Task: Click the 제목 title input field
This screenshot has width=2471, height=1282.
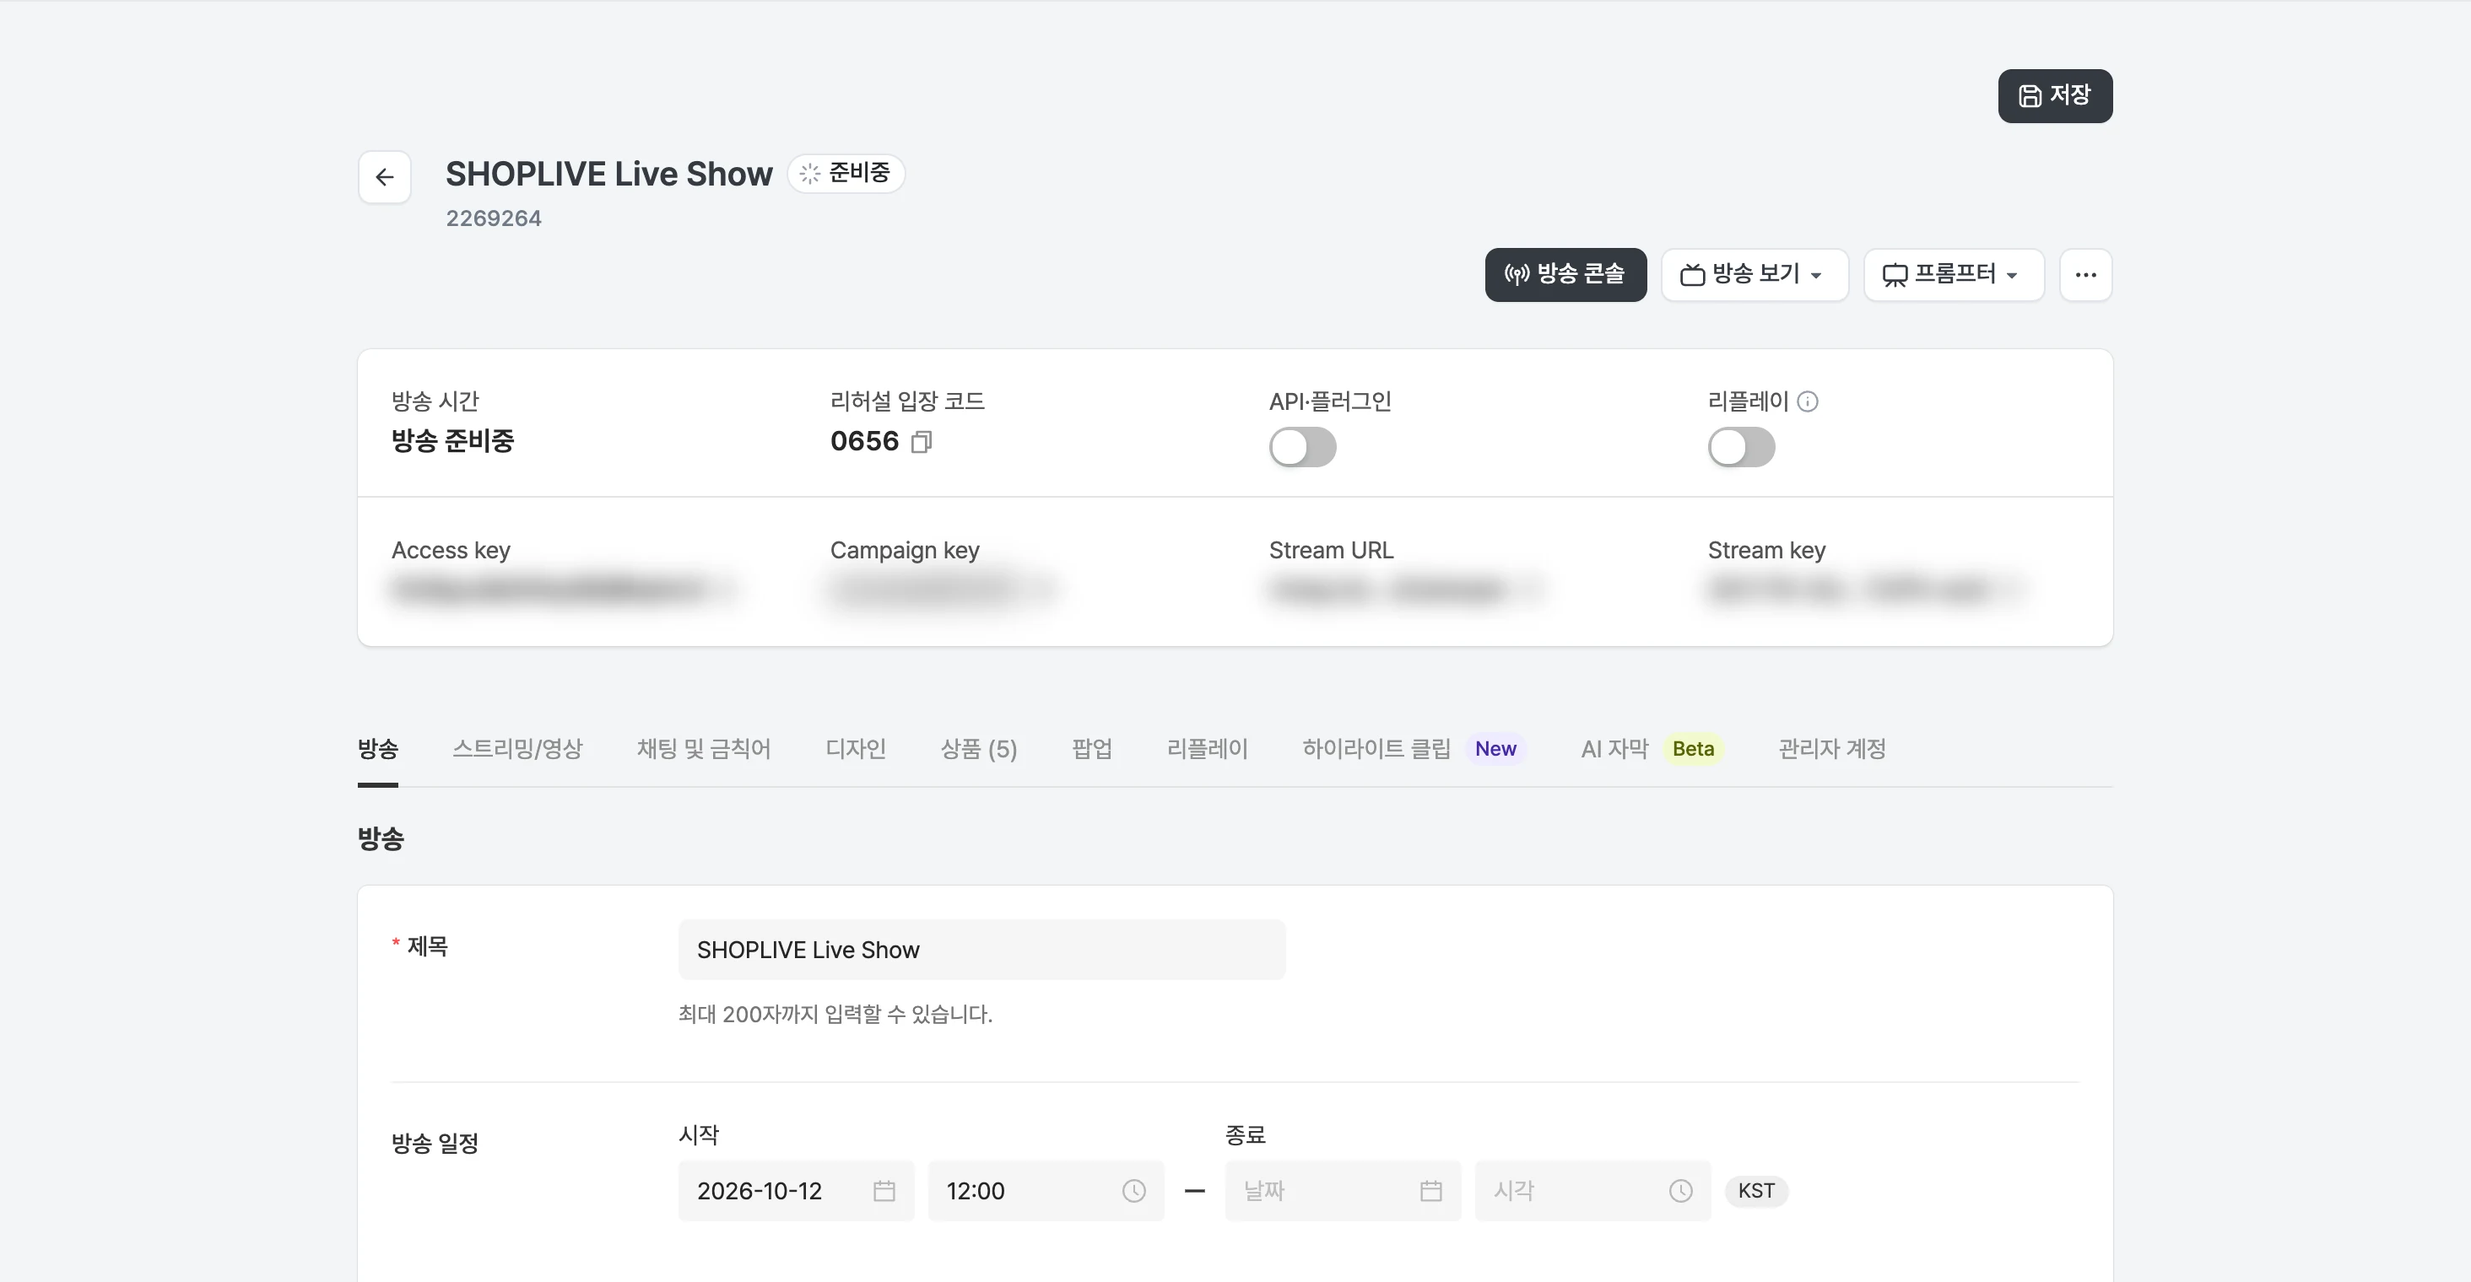Action: click(981, 950)
